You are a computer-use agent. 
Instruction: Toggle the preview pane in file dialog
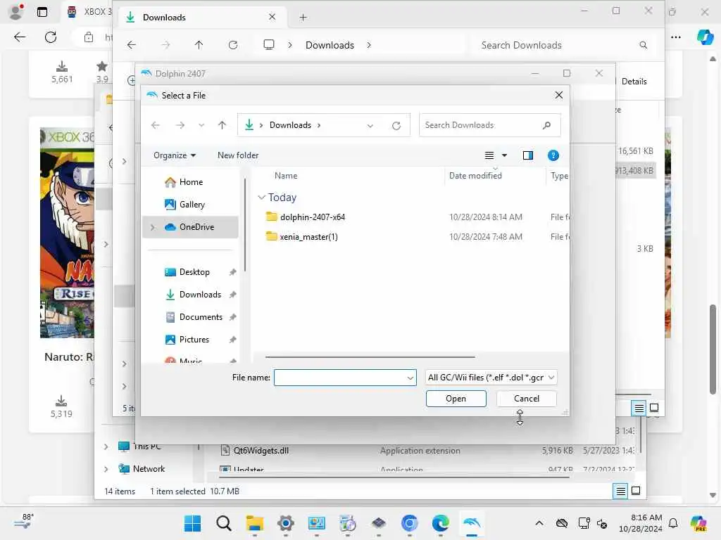[528, 155]
